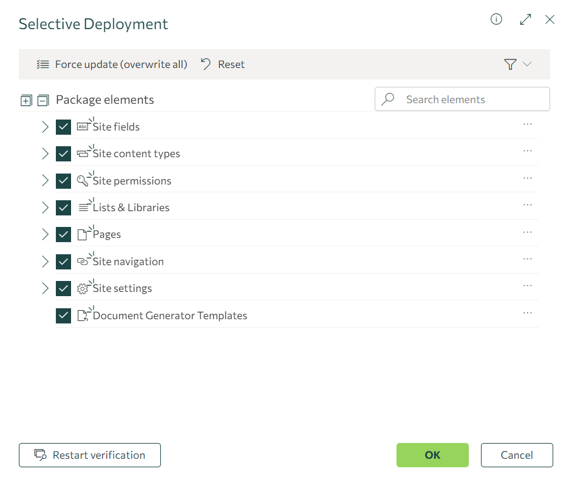Screen dimensions: 569x480
Task: Expand the Pages node
Action: pos(45,235)
